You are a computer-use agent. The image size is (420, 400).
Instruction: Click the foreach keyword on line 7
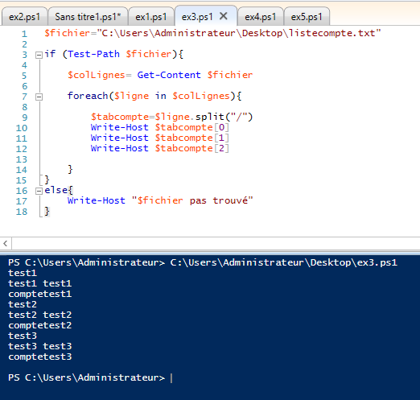click(88, 96)
